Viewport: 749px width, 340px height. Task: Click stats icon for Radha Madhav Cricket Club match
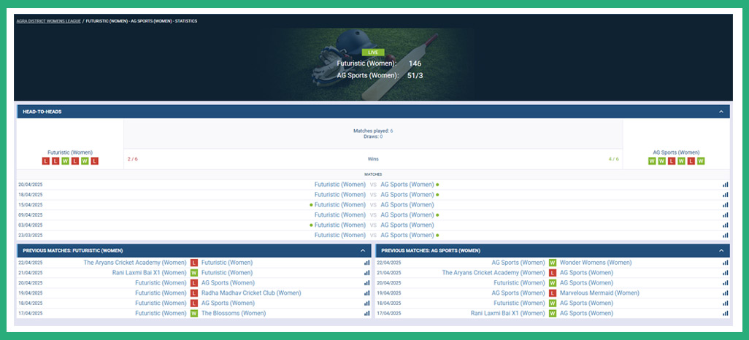(x=366, y=293)
